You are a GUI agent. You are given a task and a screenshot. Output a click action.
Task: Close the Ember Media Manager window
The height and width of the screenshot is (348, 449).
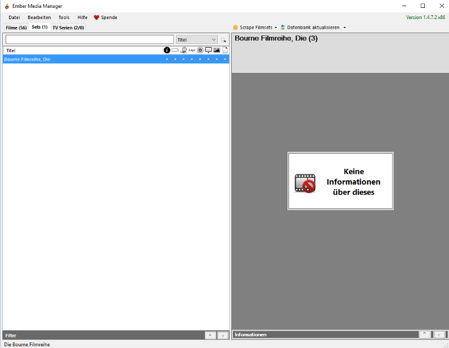442,6
